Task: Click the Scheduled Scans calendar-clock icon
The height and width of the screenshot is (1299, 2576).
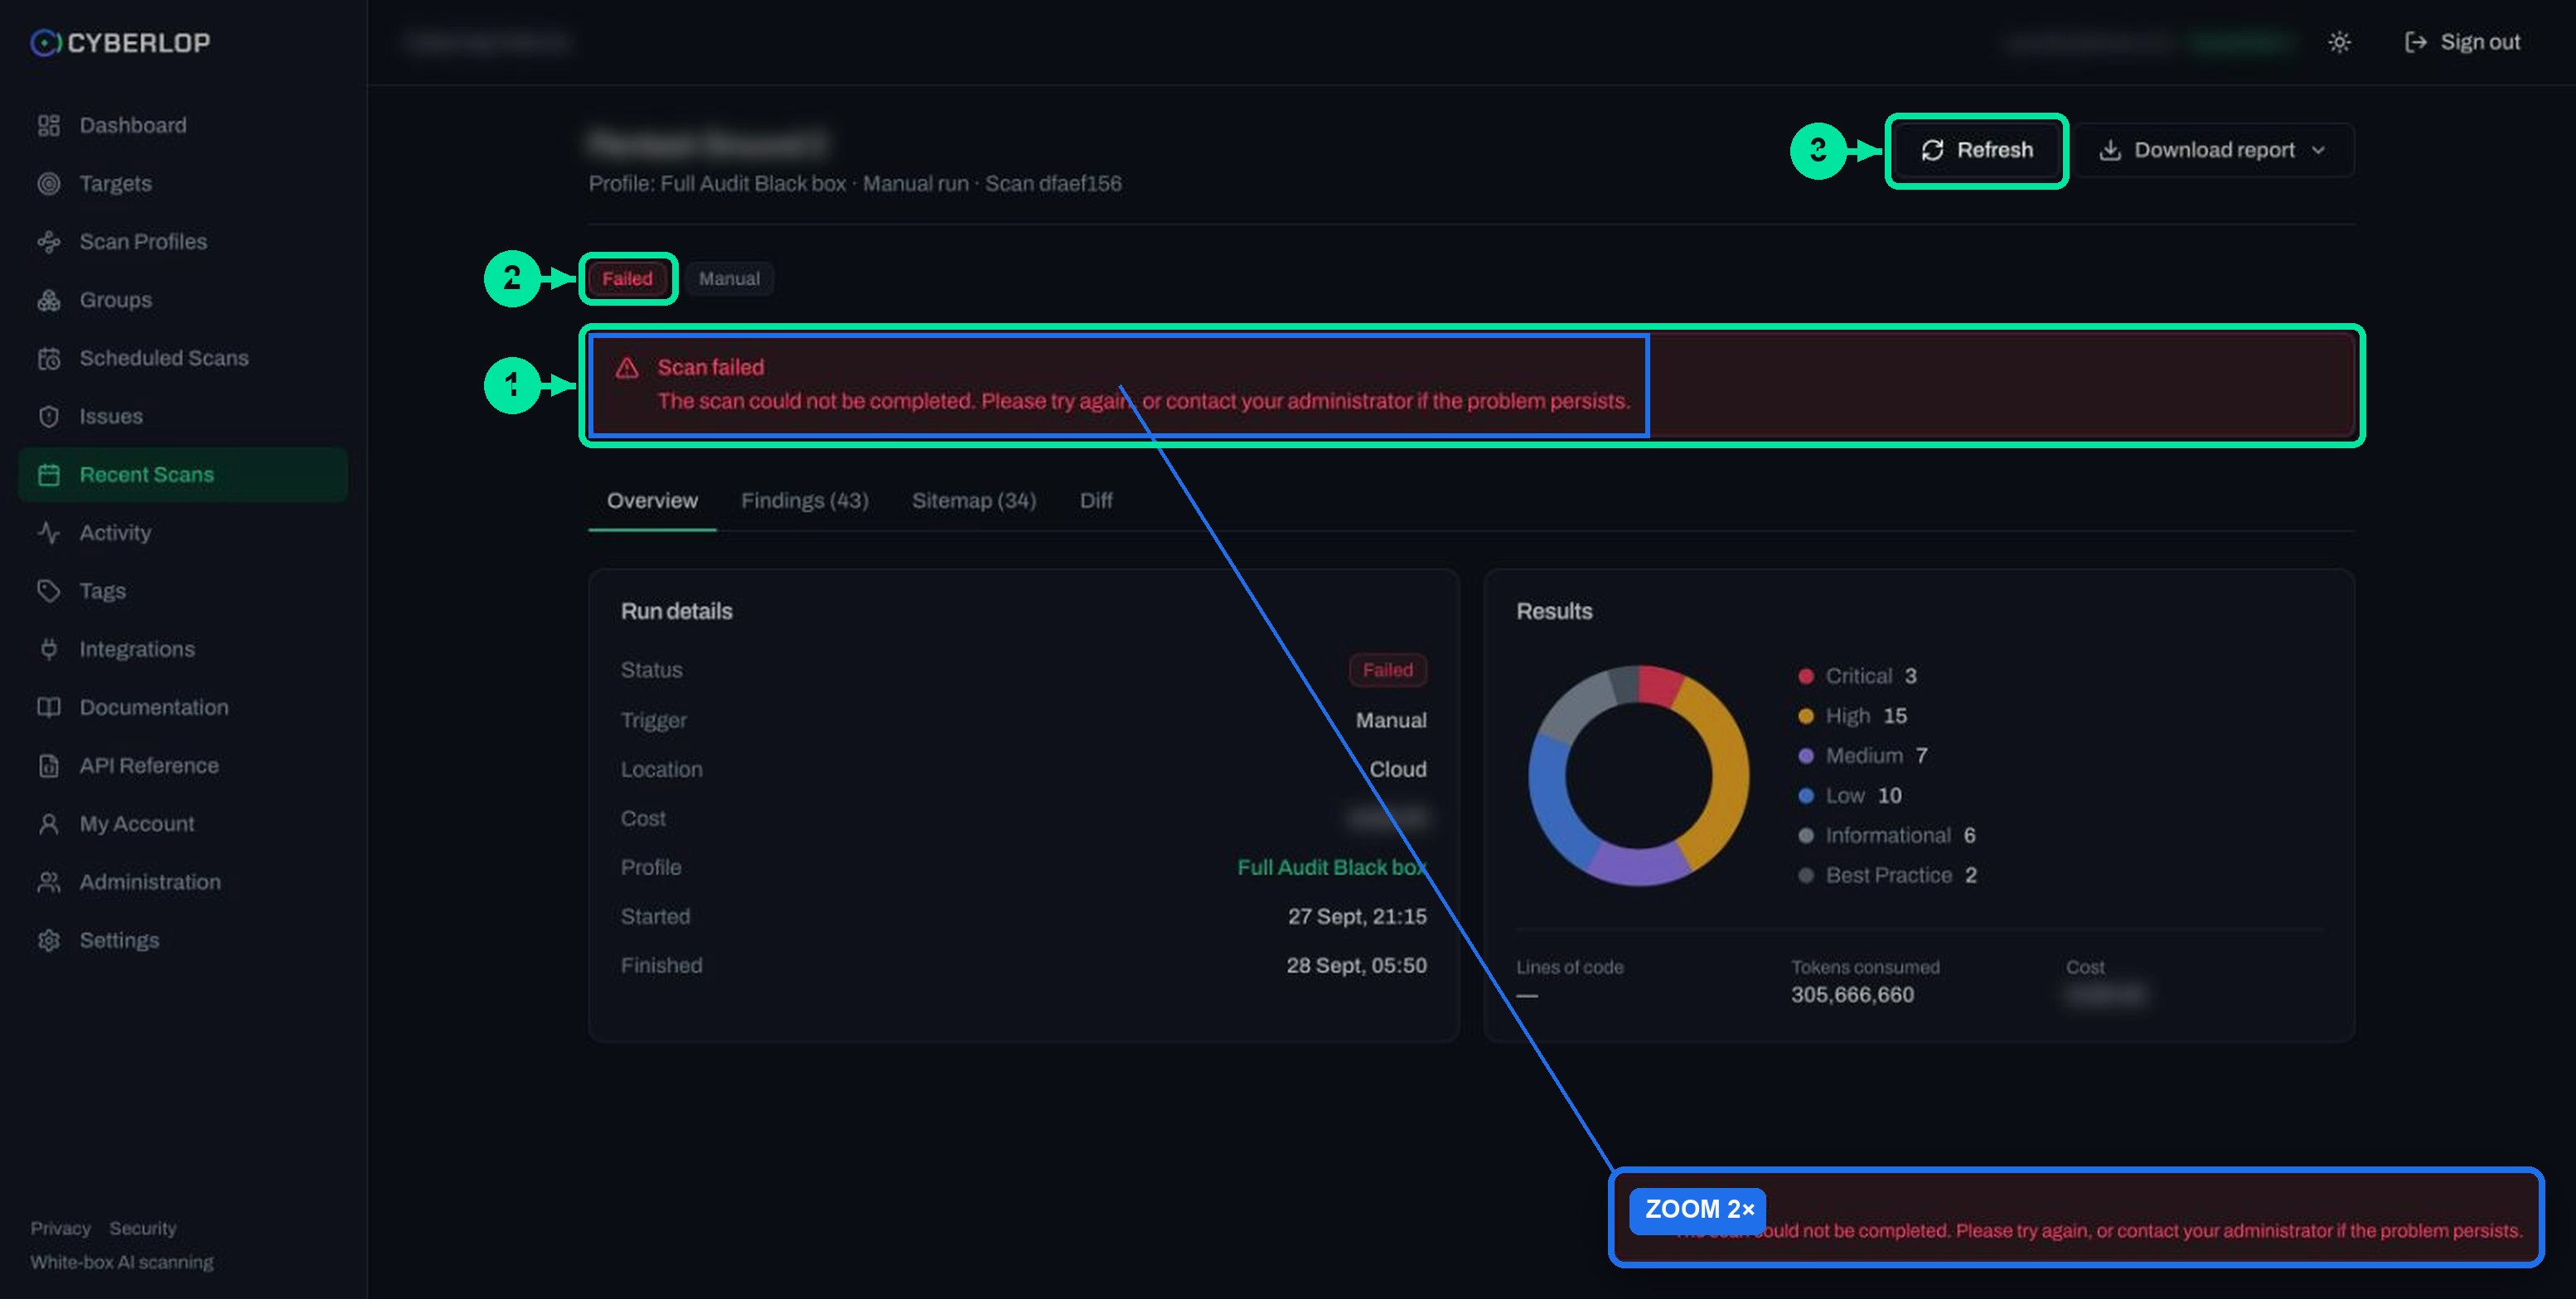Action: pos(48,358)
